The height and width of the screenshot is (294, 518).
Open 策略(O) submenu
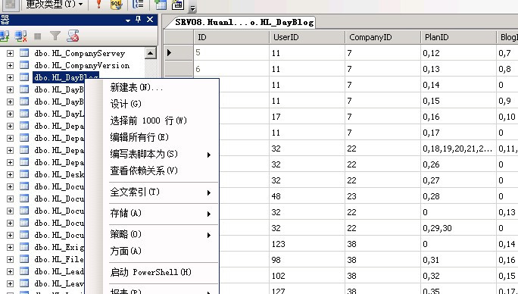pos(152,234)
